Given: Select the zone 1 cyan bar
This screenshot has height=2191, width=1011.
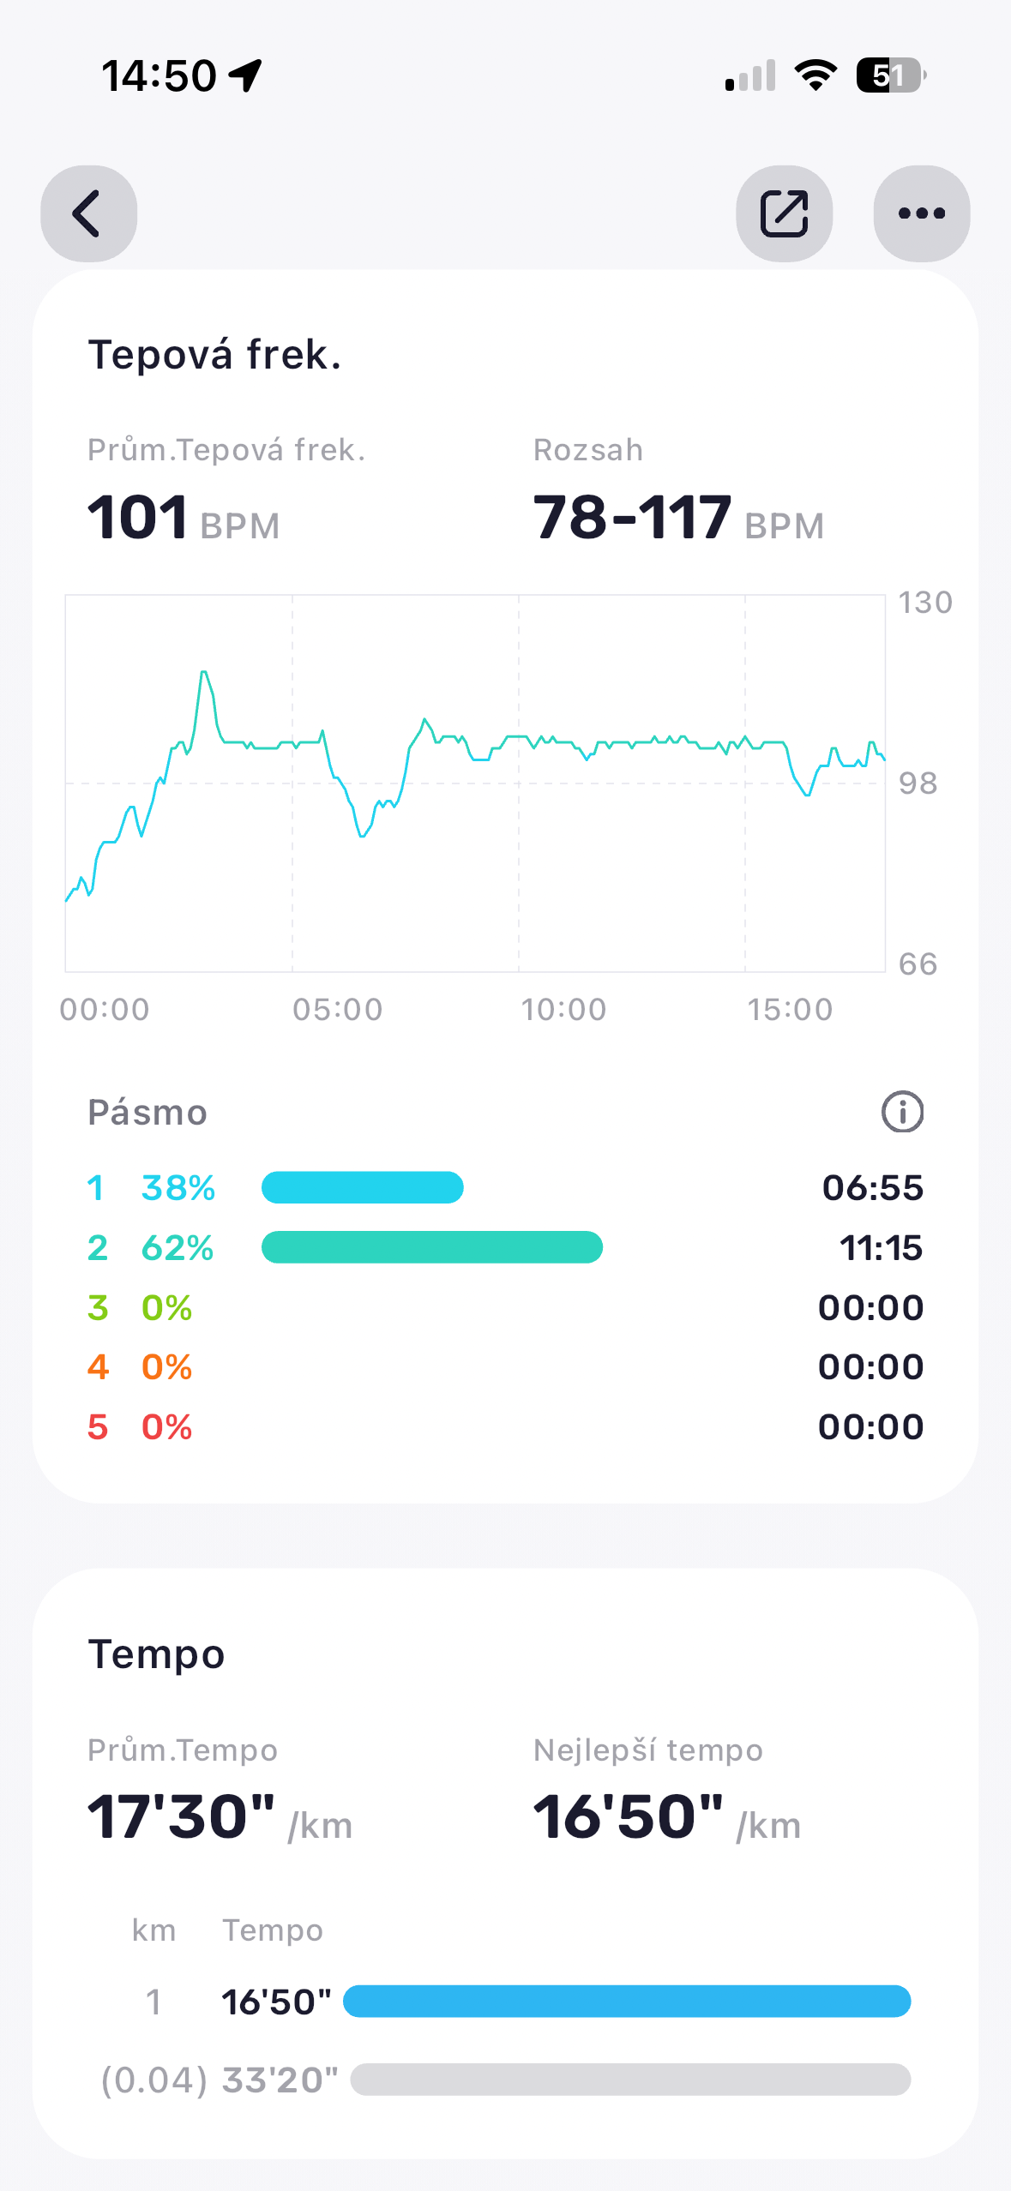Looking at the screenshot, I should click(362, 1187).
